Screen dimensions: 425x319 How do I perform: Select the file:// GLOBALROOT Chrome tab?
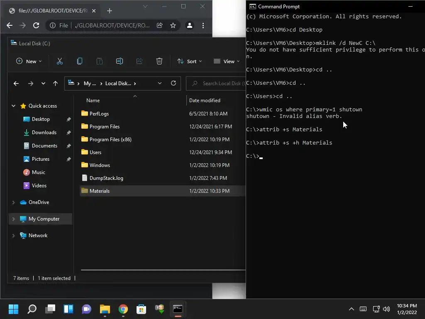pyautogui.click(x=53, y=11)
